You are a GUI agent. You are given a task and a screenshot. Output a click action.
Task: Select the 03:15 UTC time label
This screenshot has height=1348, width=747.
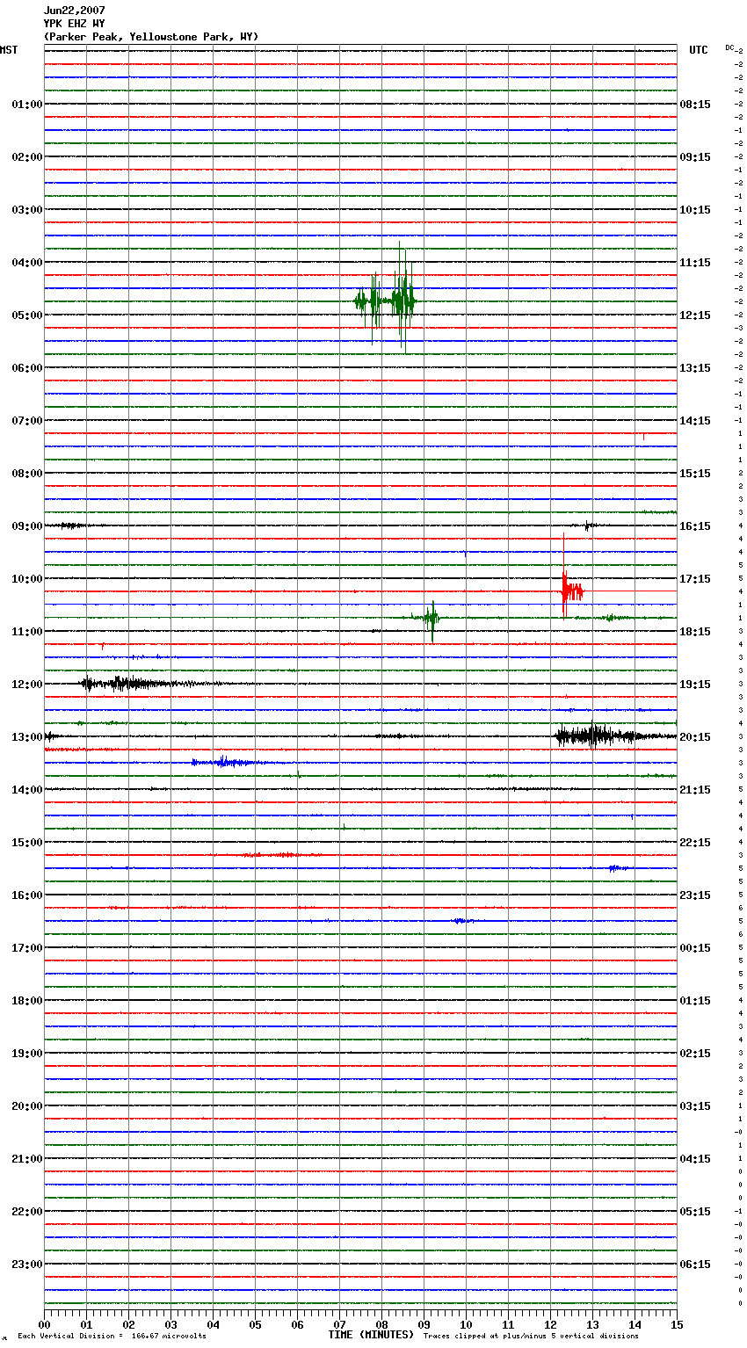(695, 1106)
